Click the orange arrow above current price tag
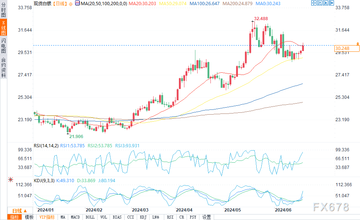 point(357,44)
